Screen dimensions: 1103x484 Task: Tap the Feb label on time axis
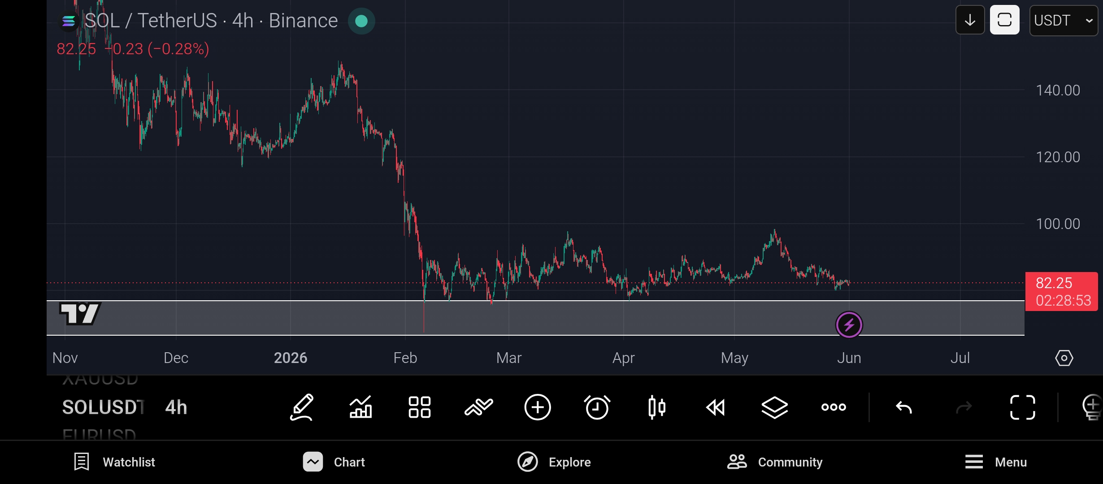405,358
